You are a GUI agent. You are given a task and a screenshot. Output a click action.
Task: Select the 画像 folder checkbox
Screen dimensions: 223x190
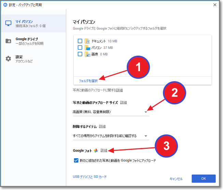tap(80, 54)
